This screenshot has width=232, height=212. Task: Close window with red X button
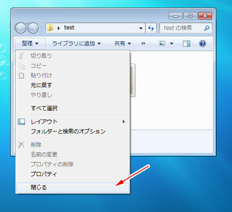[x=205, y=16]
